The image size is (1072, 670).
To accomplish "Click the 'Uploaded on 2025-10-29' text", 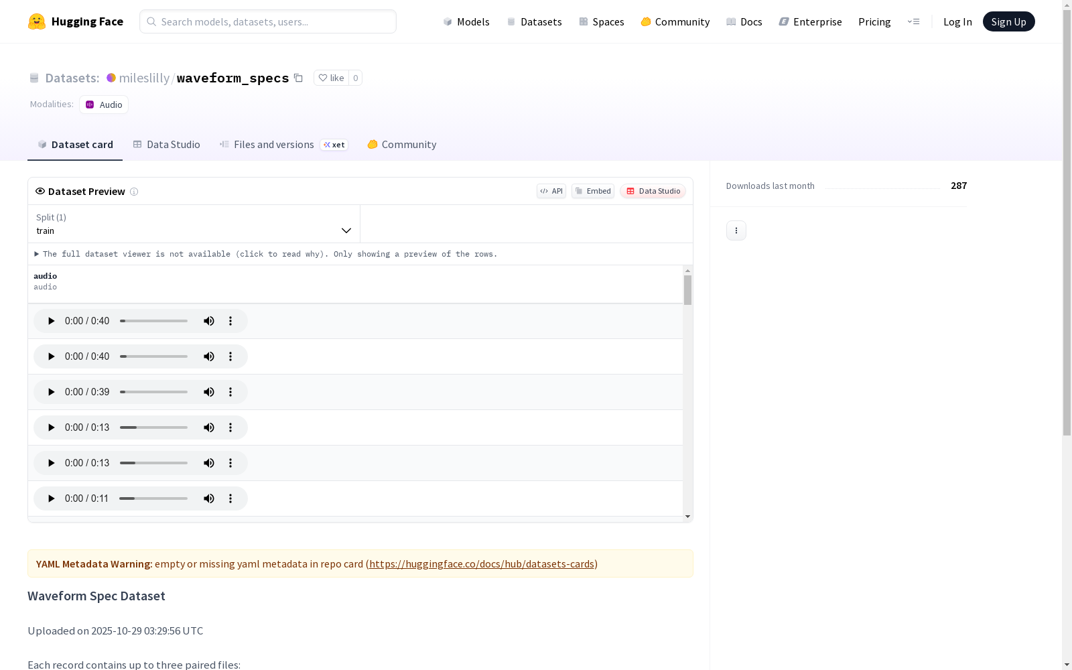I will 115,630.
